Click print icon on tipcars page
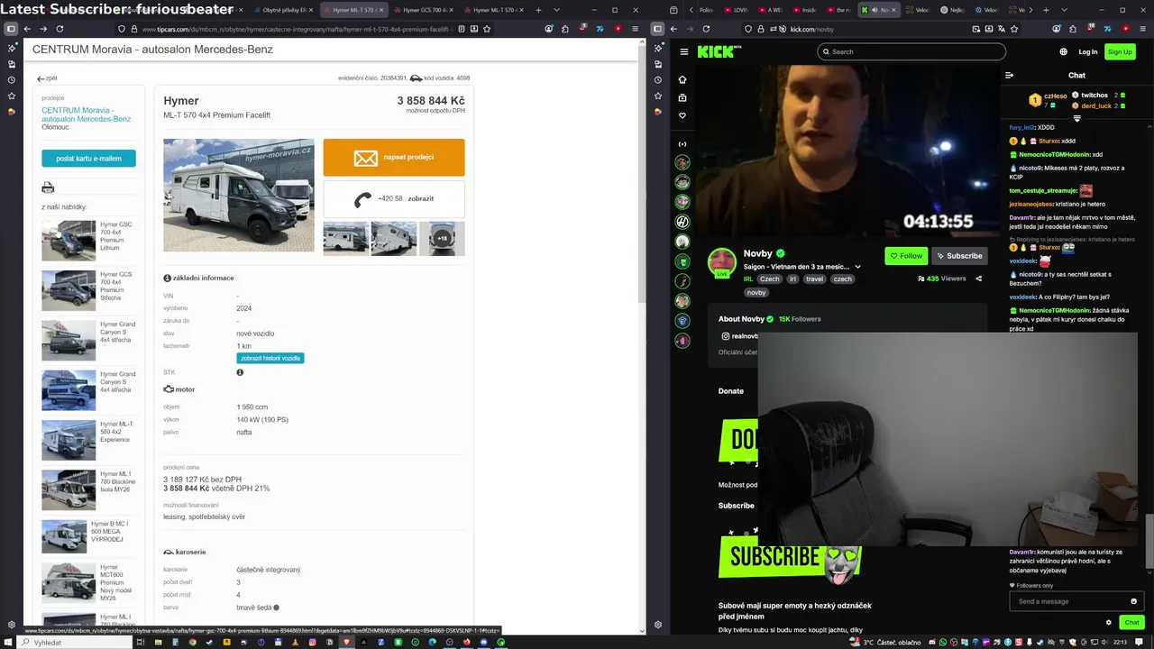 click(48, 187)
